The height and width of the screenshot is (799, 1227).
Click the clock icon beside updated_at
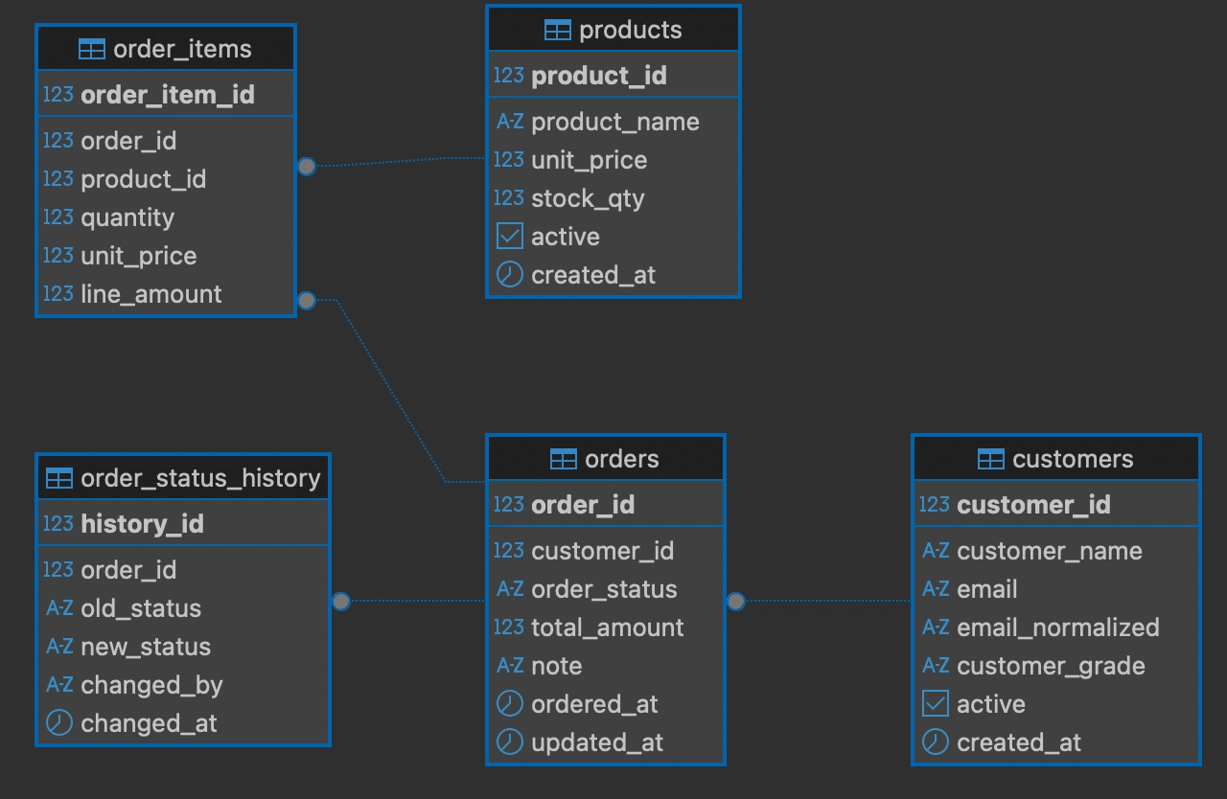[509, 742]
